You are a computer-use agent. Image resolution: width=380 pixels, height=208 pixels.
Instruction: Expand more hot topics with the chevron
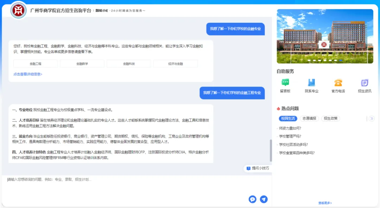point(372,118)
